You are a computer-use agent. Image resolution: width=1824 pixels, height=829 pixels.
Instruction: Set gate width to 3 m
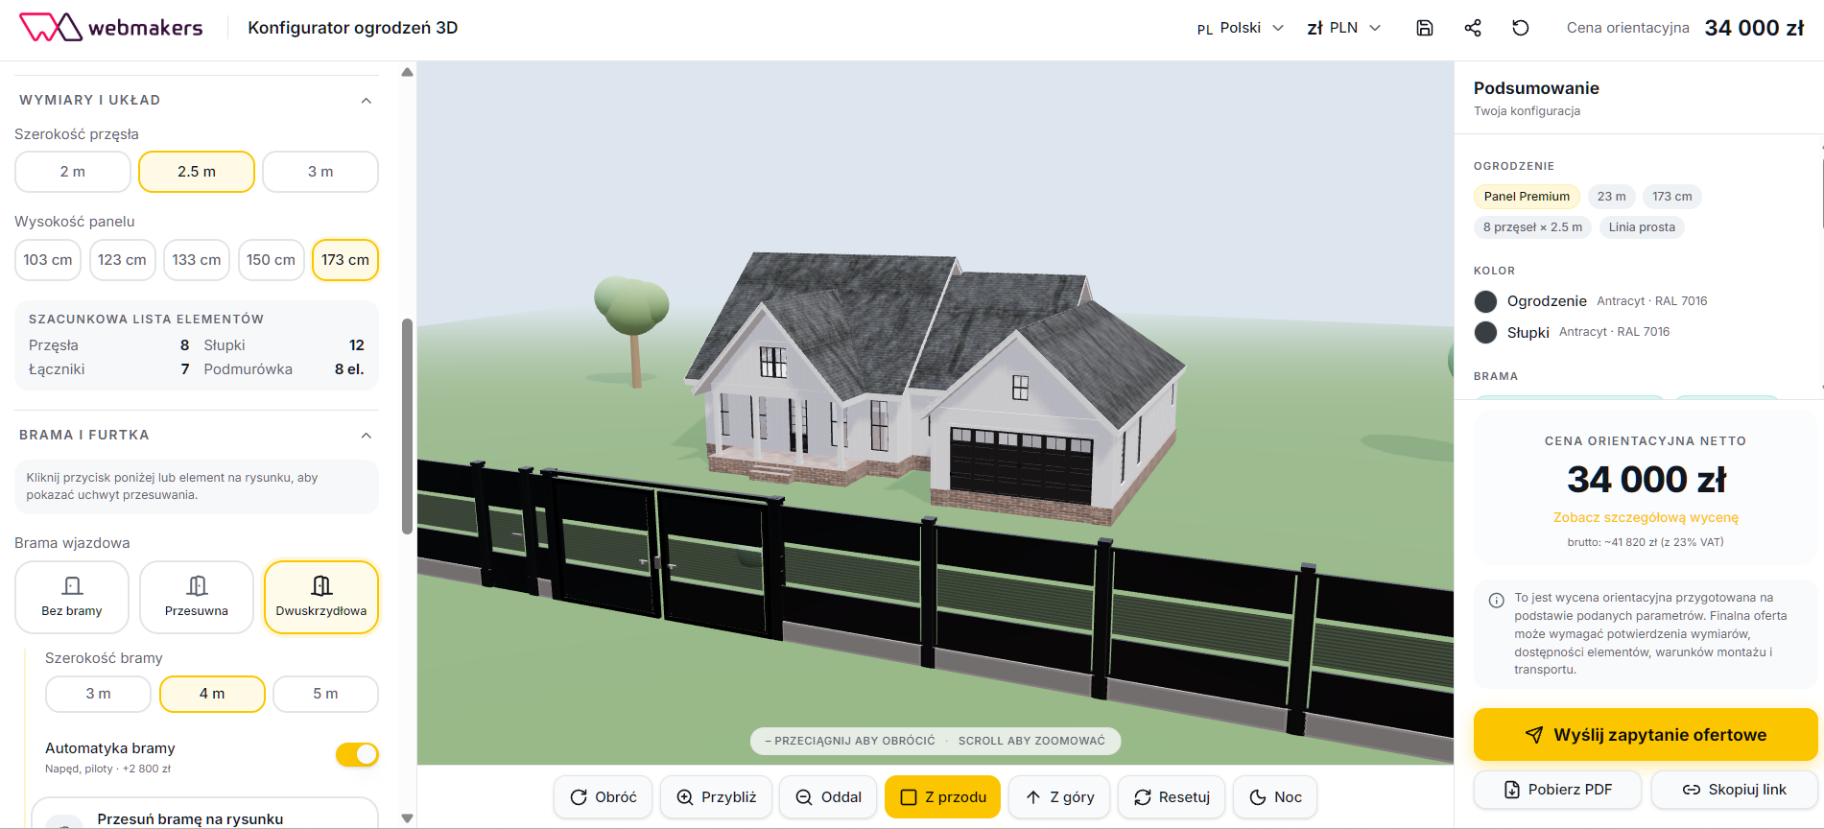[x=98, y=694]
